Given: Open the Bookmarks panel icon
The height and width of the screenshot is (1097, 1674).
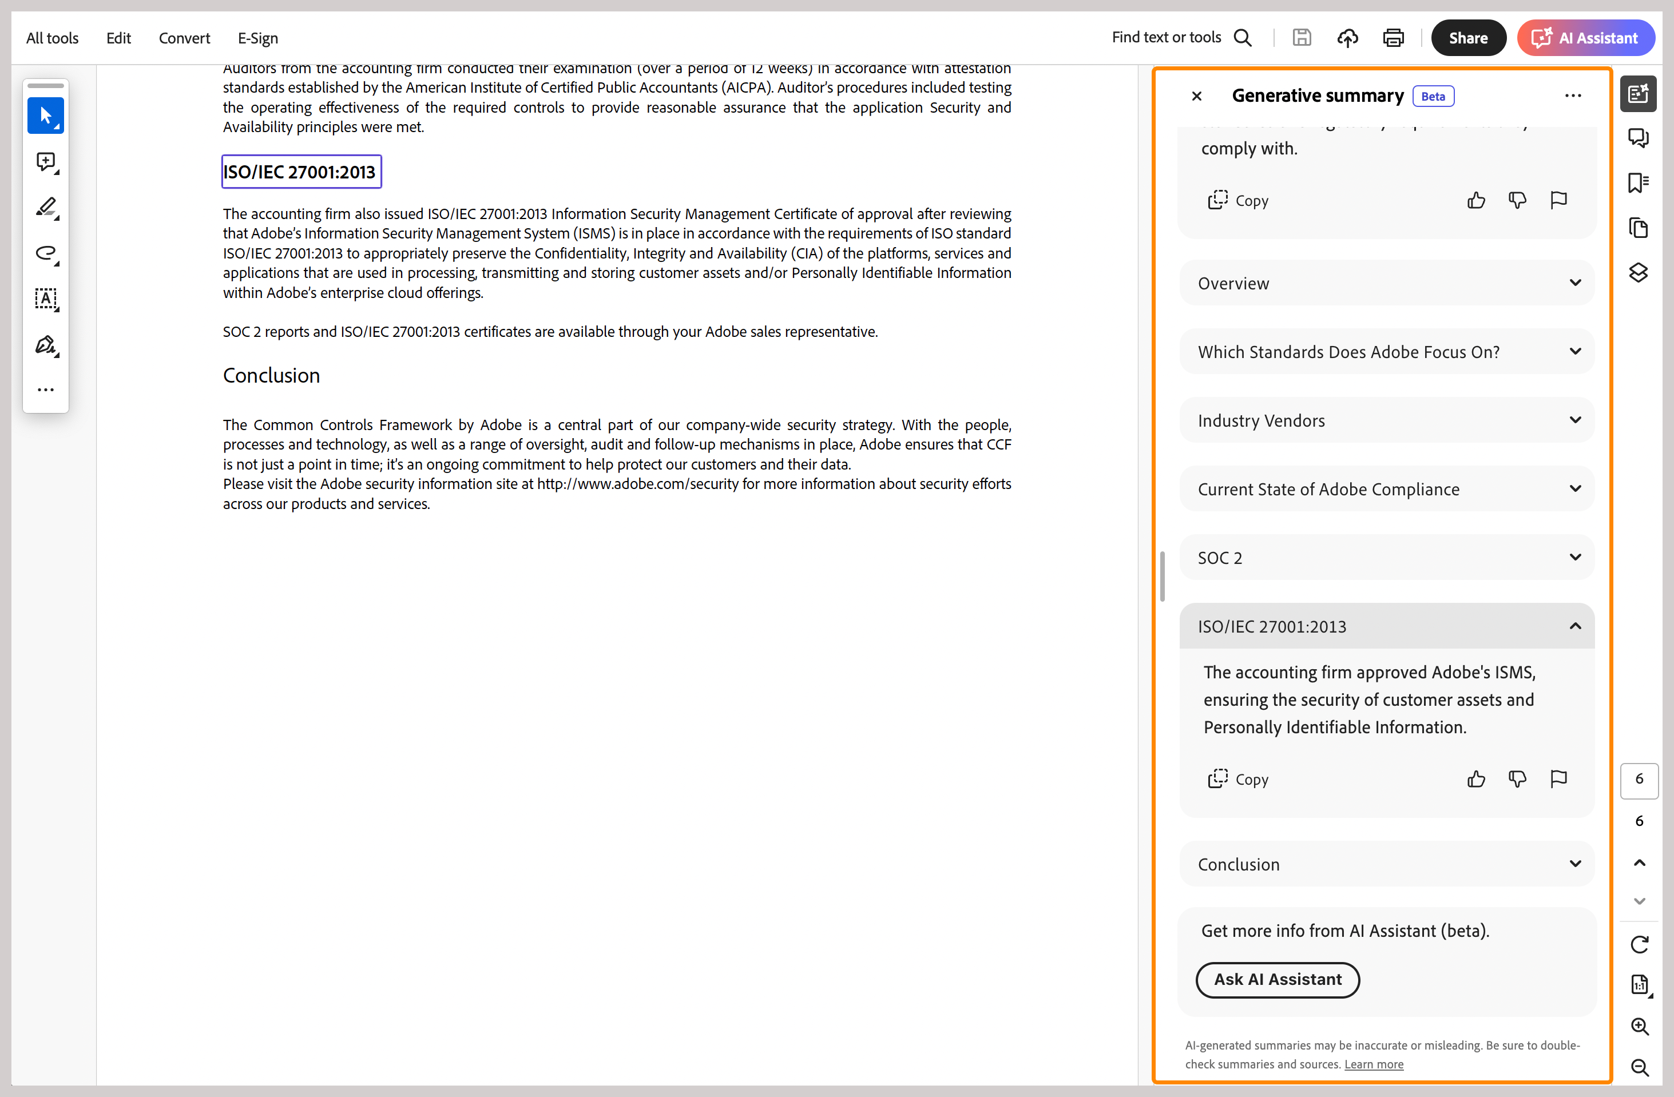Looking at the screenshot, I should (1638, 183).
